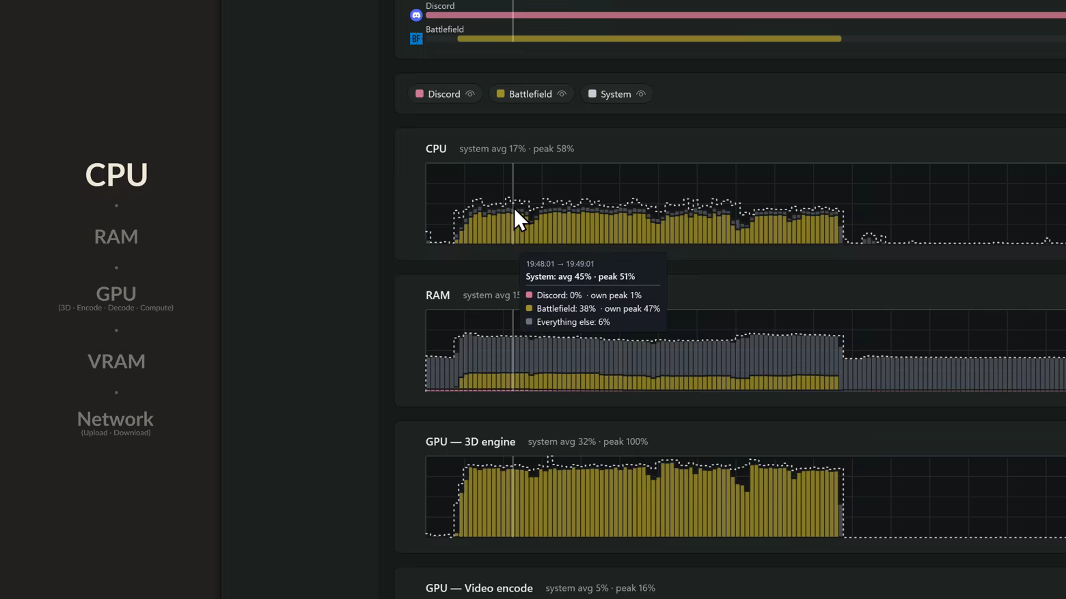Click the yellow Battlefield color swatch
This screenshot has height=599, width=1066.
click(500, 94)
